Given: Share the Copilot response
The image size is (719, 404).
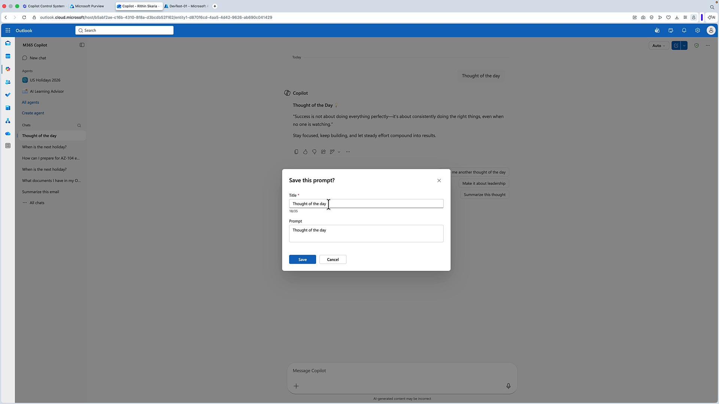Looking at the screenshot, I should click(x=324, y=152).
